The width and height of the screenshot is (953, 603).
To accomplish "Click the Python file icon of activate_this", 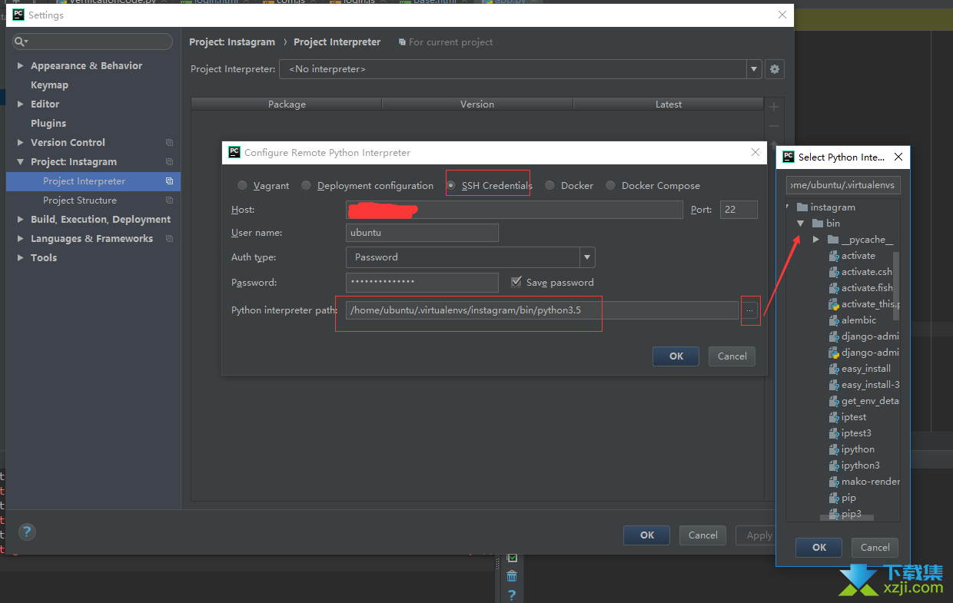I will tap(834, 304).
